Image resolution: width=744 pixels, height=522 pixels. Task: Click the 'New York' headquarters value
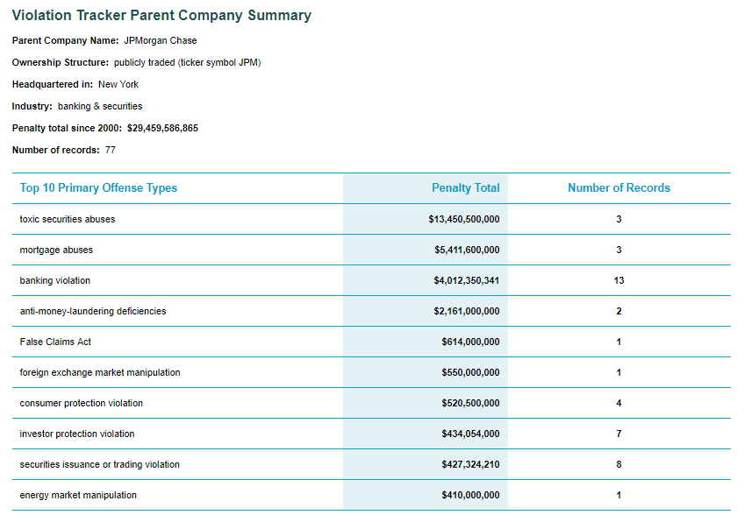coord(118,84)
